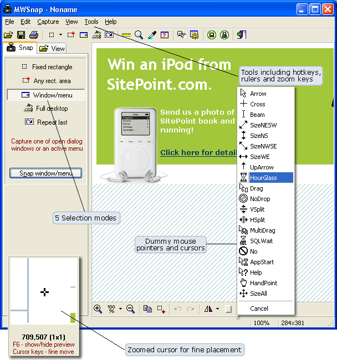Image resolution: width=337 pixels, height=360 pixels.
Task: Zoom in on the captured image
Action: (98, 309)
